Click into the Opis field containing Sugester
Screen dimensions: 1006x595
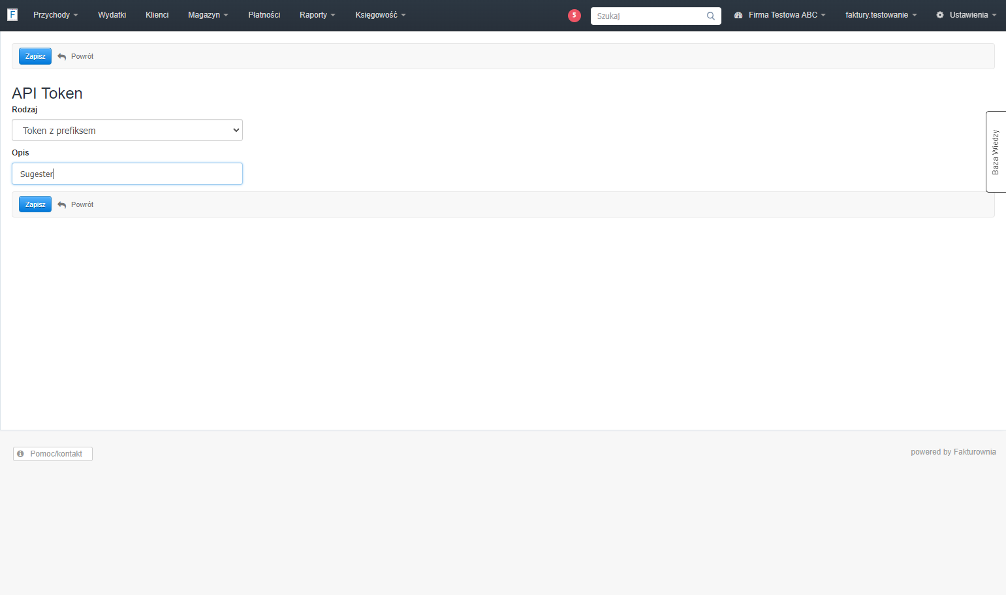(x=127, y=174)
